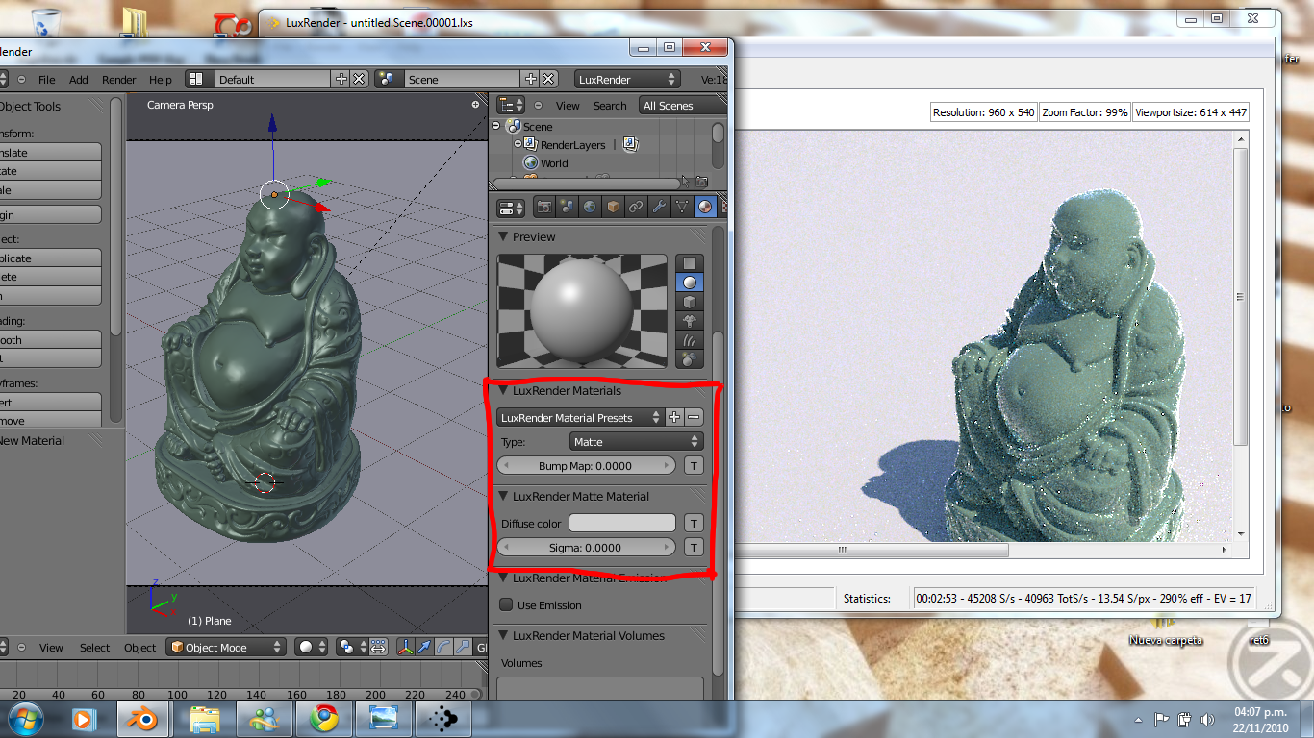Open the World properties tab (globe icon)

click(590, 207)
